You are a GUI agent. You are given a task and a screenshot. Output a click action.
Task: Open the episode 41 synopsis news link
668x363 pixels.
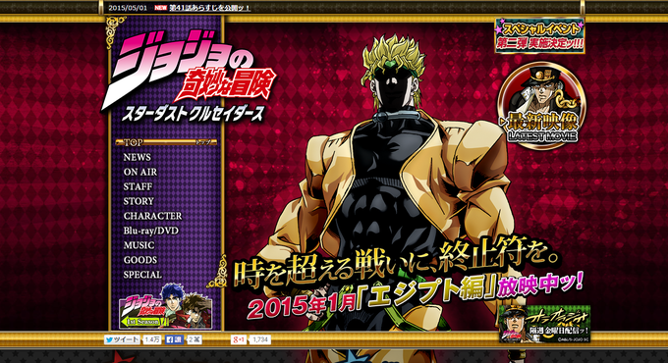point(209,8)
